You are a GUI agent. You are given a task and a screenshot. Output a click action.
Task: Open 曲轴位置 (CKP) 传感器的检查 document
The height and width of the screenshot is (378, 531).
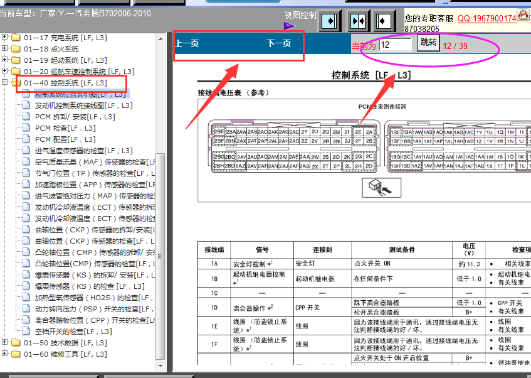coord(95,241)
